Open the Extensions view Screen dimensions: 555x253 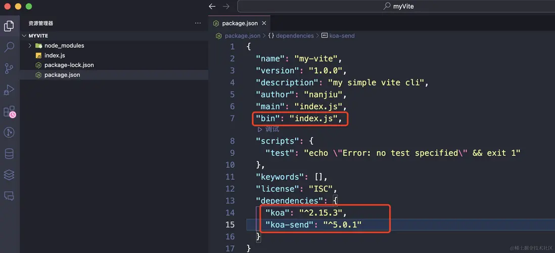tap(9, 111)
